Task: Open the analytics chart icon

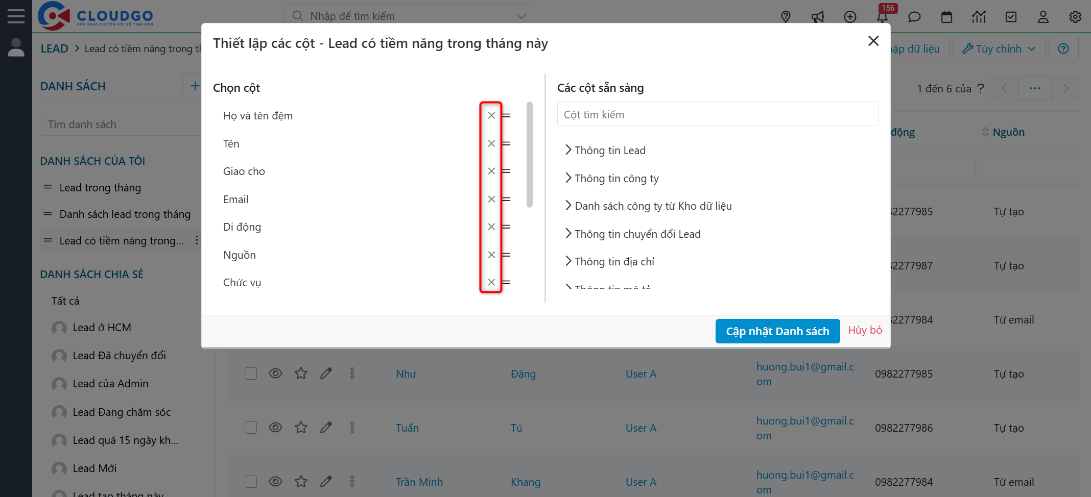Action: (979, 17)
